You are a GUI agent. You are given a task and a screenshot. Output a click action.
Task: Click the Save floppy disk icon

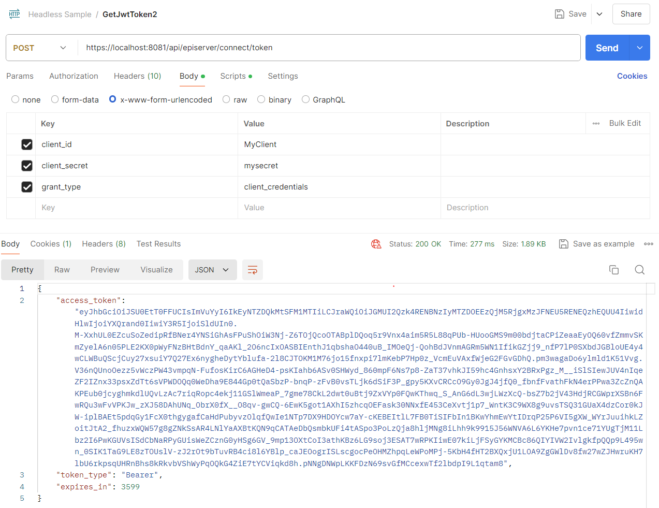click(x=560, y=14)
